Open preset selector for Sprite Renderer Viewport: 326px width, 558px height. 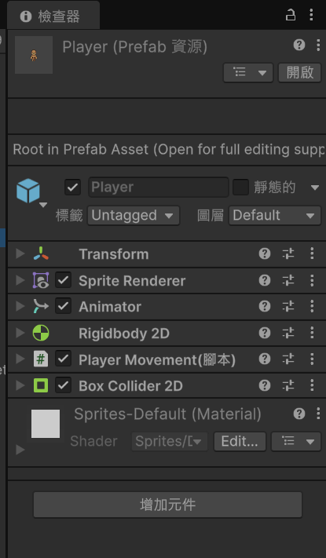coord(288,280)
